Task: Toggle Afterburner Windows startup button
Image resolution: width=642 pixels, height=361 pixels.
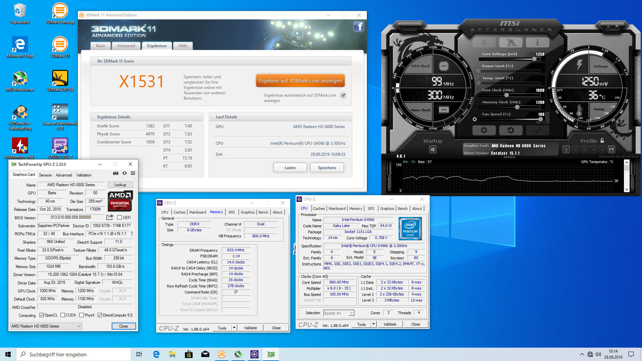Action: [433, 149]
